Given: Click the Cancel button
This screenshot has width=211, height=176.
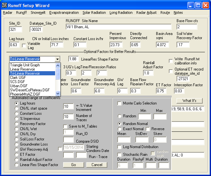Looking at the screenshot, I should coord(97,165).
